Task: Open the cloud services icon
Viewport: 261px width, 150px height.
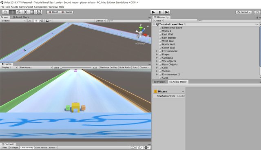Action: (257, 12)
